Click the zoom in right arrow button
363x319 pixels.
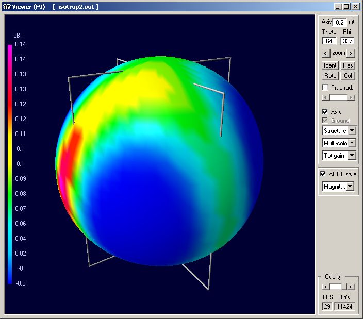tap(351, 53)
